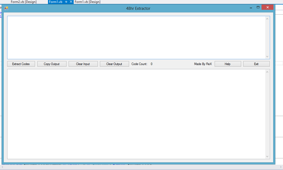Click the input box scroll down arrow
The height and width of the screenshot is (170, 283).
click(x=267, y=57)
